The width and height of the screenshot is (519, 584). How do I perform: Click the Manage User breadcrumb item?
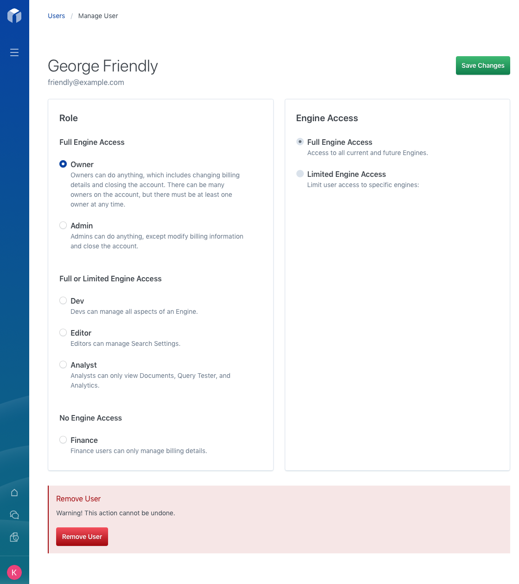98,16
